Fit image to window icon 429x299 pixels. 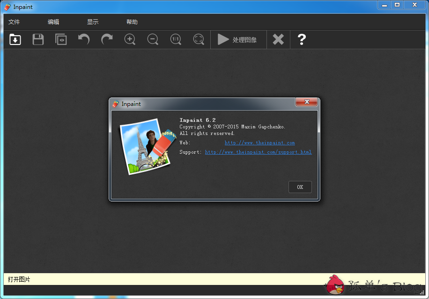pos(199,39)
